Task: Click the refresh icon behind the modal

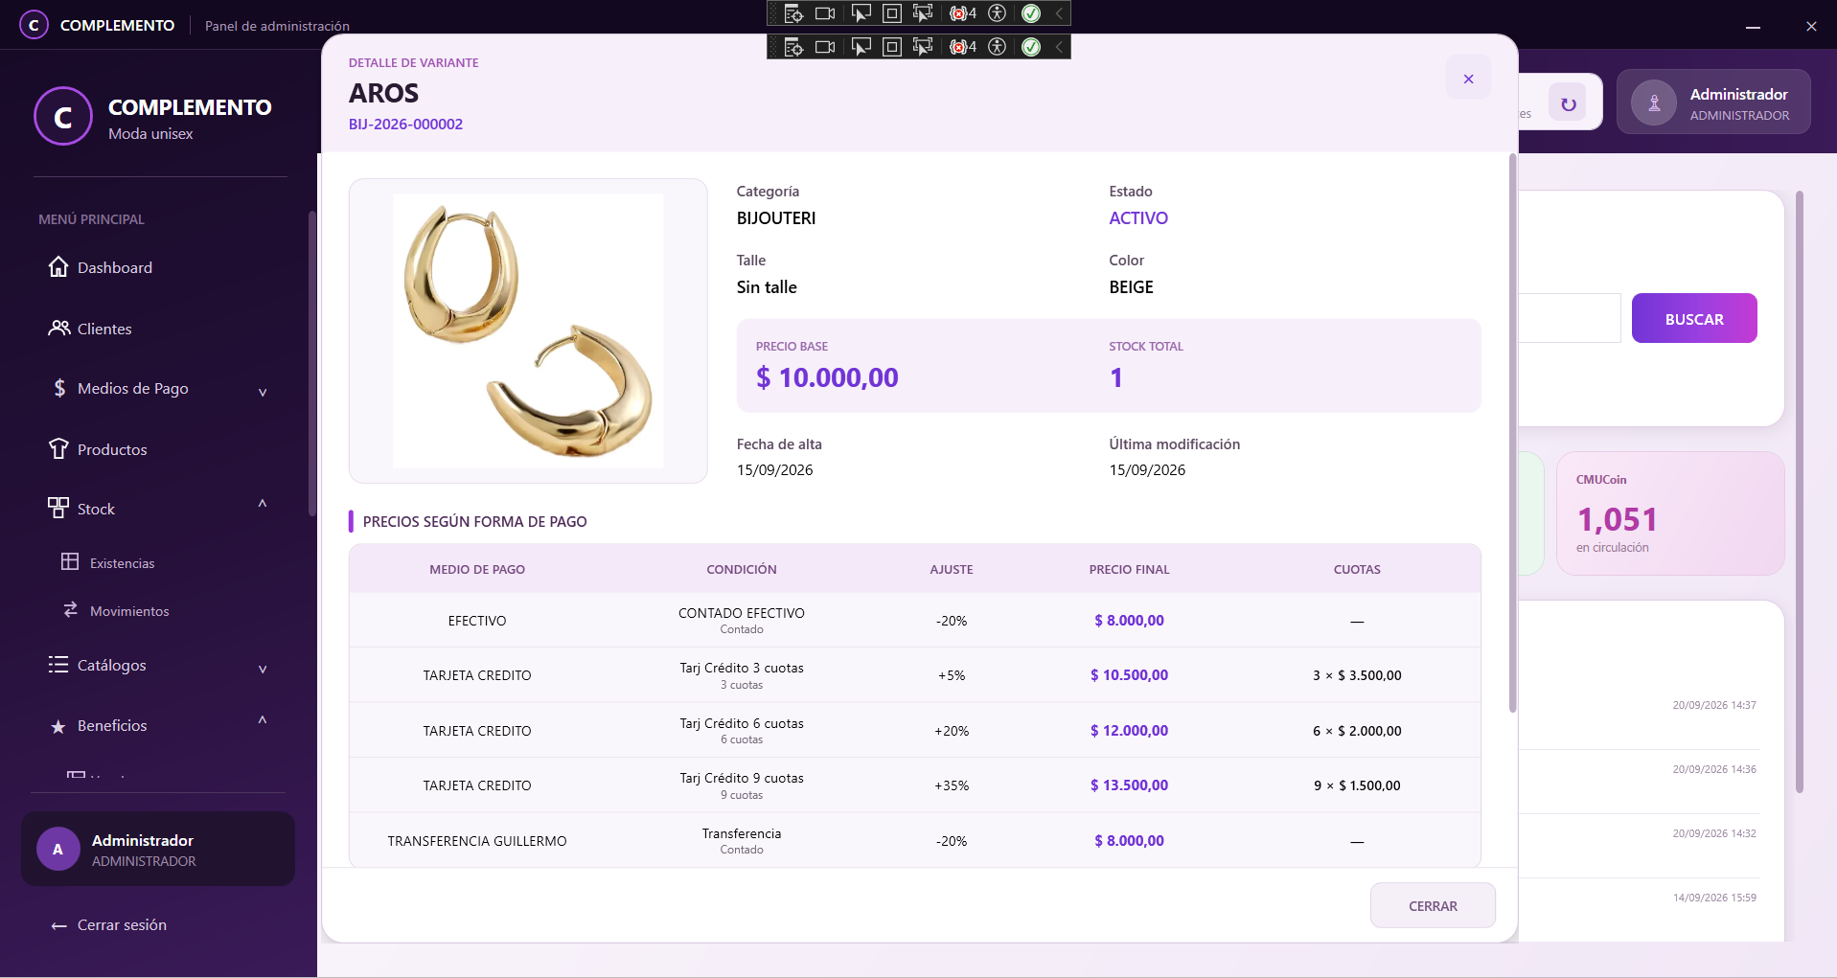Action: (x=1569, y=103)
